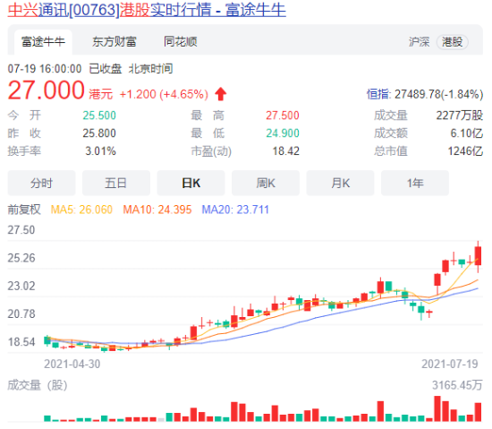Show the 五日 five-day chart
Image resolution: width=492 pixels, height=429 pixels.
pos(116,183)
